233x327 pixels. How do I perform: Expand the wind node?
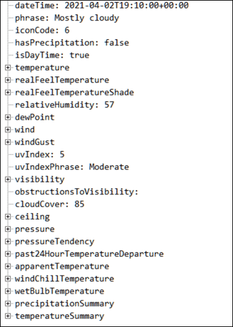[x=7, y=130]
